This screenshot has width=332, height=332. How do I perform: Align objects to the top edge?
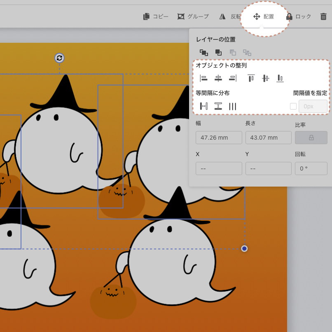pyautogui.click(x=251, y=78)
